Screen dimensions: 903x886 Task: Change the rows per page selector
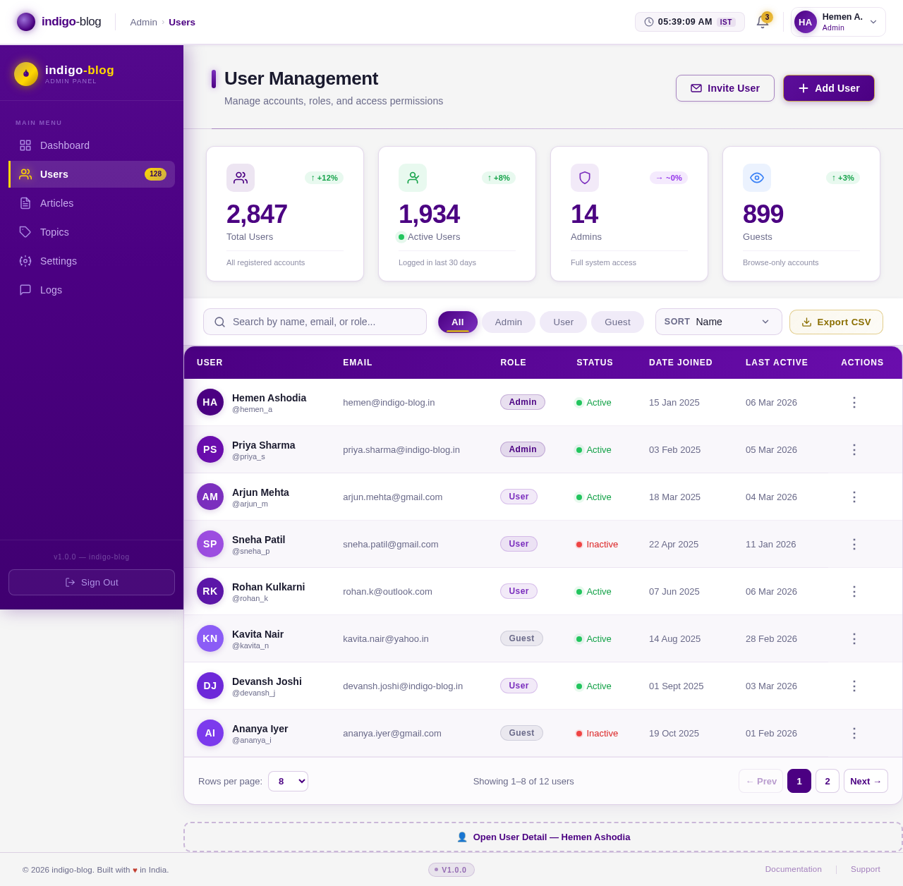click(x=288, y=781)
